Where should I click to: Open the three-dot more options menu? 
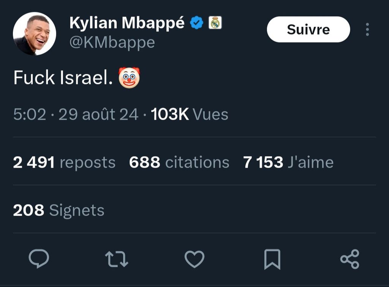click(x=367, y=29)
